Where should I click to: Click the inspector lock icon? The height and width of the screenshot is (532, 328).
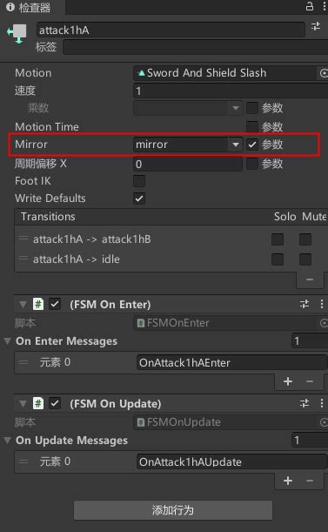pos(310,6)
